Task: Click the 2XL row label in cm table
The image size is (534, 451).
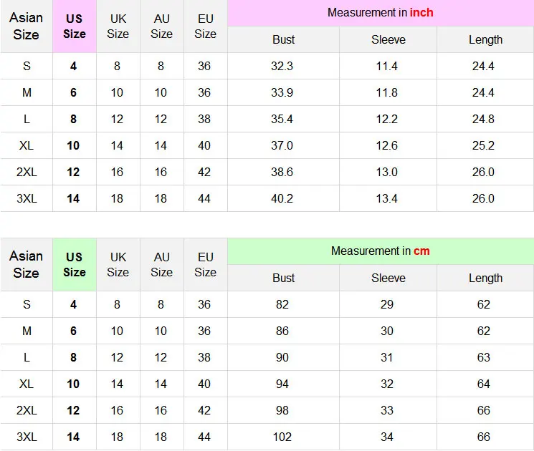Action: tap(27, 410)
